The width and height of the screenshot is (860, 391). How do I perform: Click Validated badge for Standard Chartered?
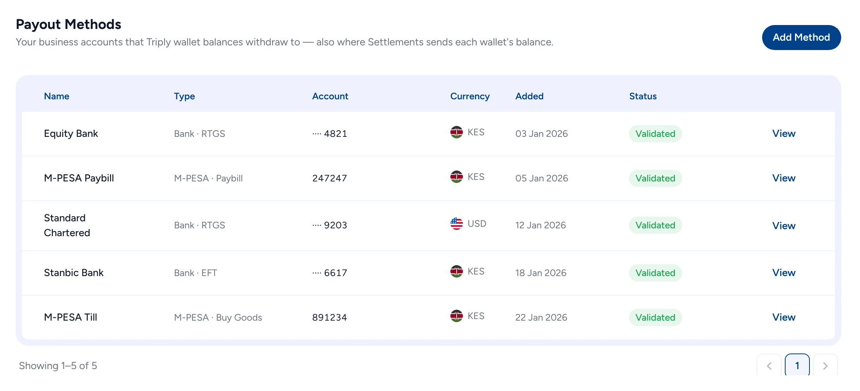656,225
